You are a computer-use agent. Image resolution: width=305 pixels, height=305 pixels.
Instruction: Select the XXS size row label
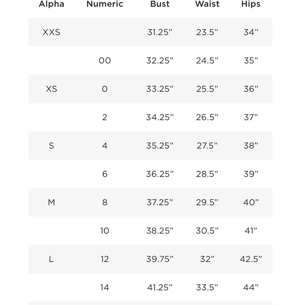click(51, 32)
